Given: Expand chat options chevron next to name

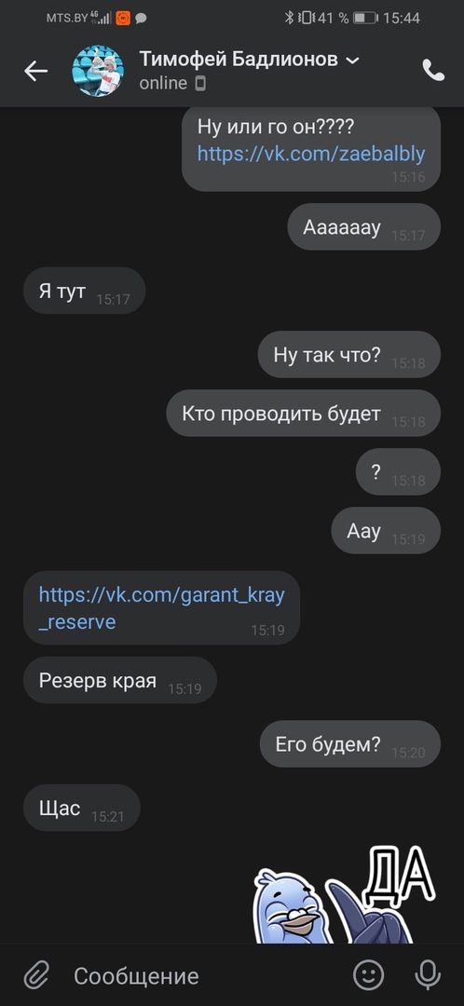Looking at the screenshot, I should point(352,61).
